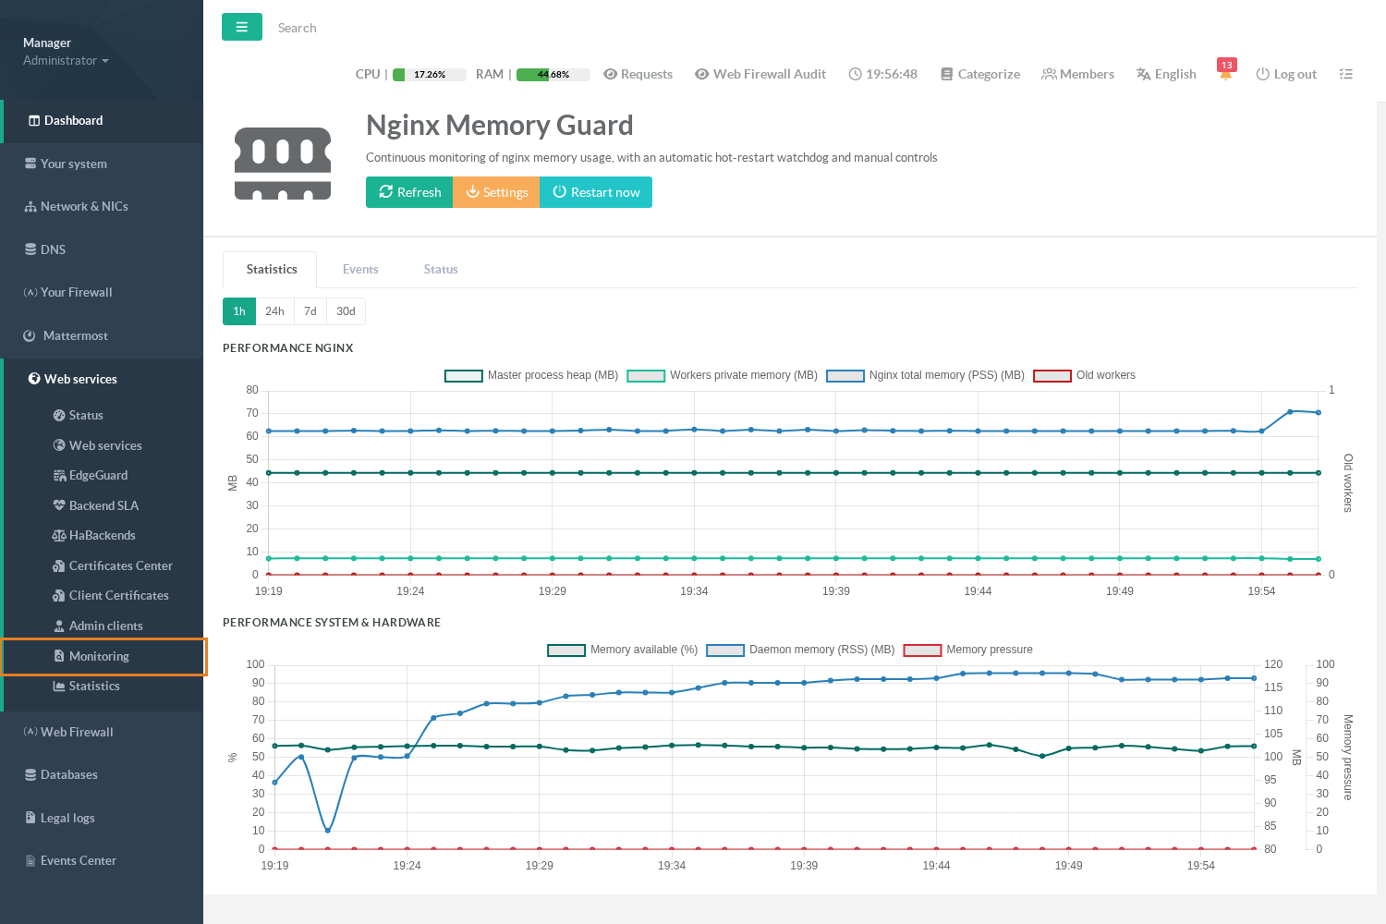Click the CPU usage progress bar
The image size is (1386, 924).
click(430, 75)
